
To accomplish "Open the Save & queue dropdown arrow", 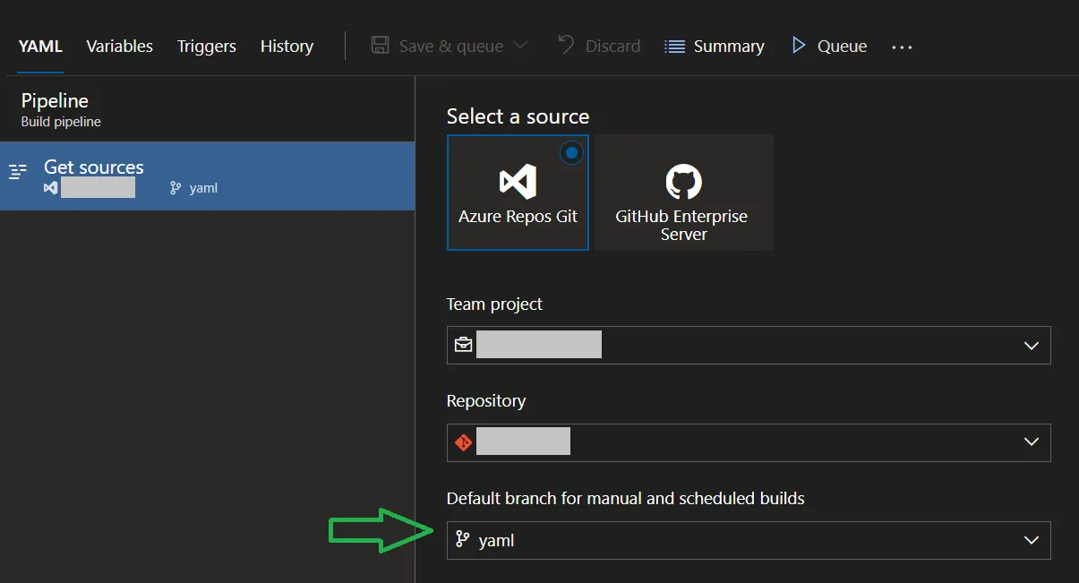I will point(521,46).
